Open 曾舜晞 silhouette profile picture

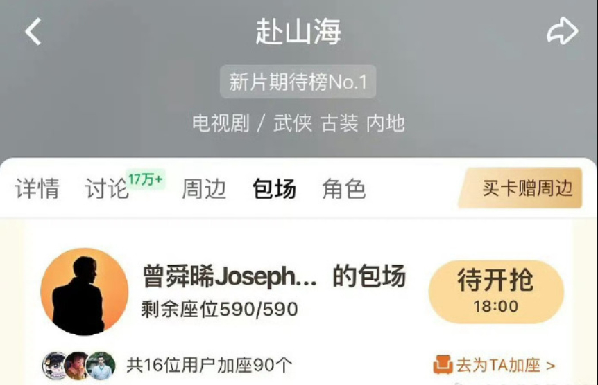click(x=84, y=292)
